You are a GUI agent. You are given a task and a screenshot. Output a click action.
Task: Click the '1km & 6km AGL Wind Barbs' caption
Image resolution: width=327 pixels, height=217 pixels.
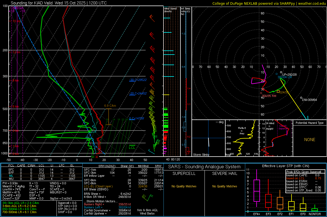click(147, 212)
